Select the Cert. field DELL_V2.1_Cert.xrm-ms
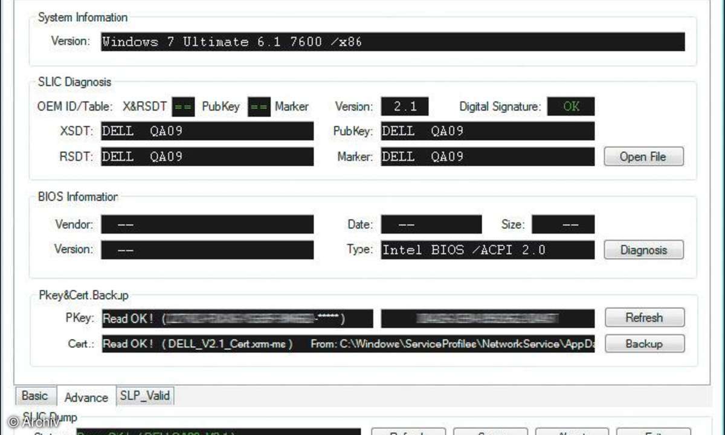 click(347, 344)
